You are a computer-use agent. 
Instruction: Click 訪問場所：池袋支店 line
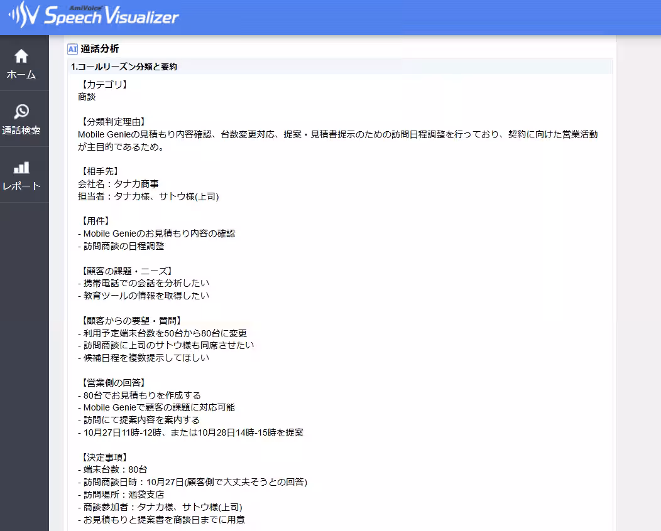tap(121, 495)
